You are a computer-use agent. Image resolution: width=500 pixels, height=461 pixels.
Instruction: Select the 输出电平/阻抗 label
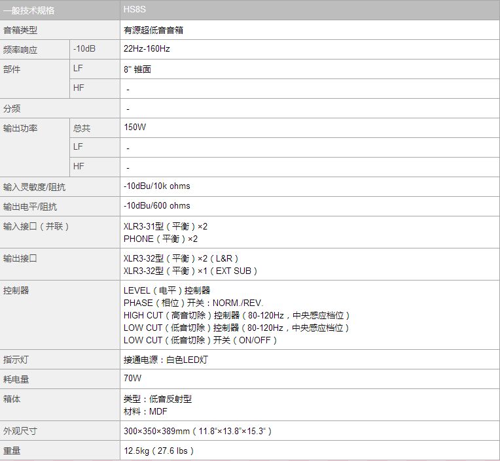point(30,207)
